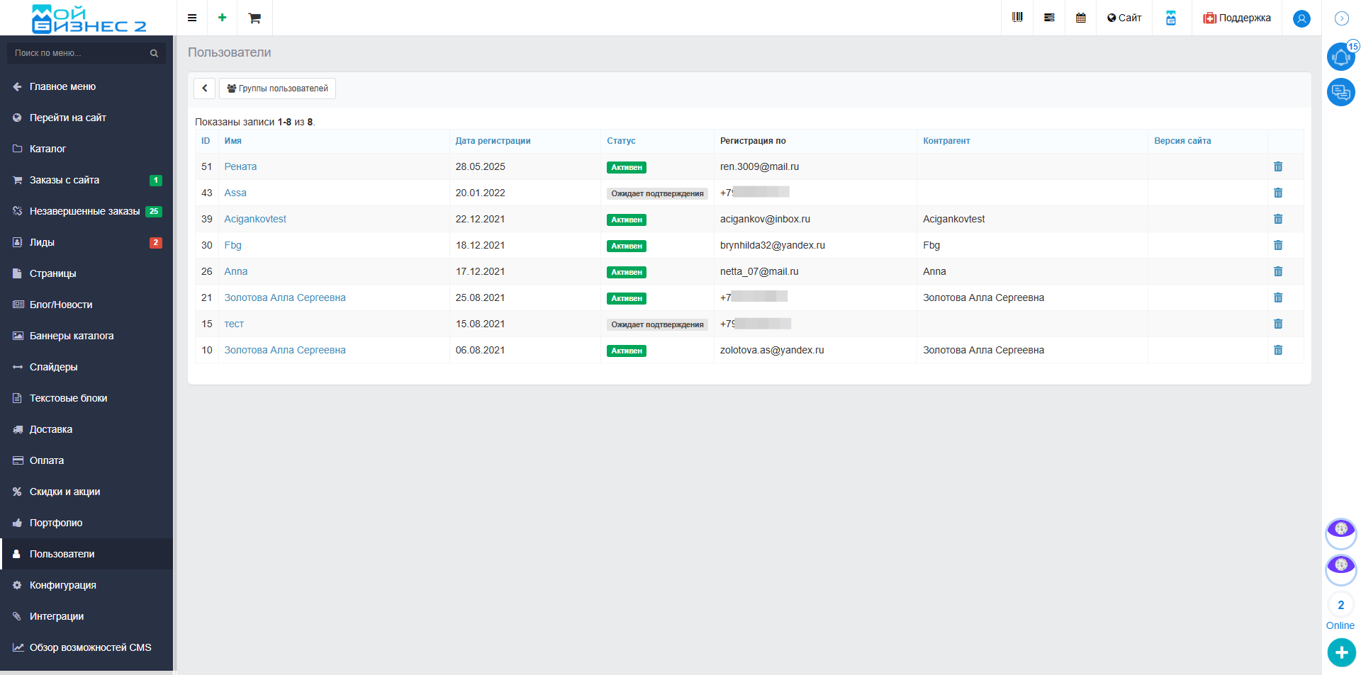
Task: Open Скидки и акции sidebar item
Action: coord(86,492)
